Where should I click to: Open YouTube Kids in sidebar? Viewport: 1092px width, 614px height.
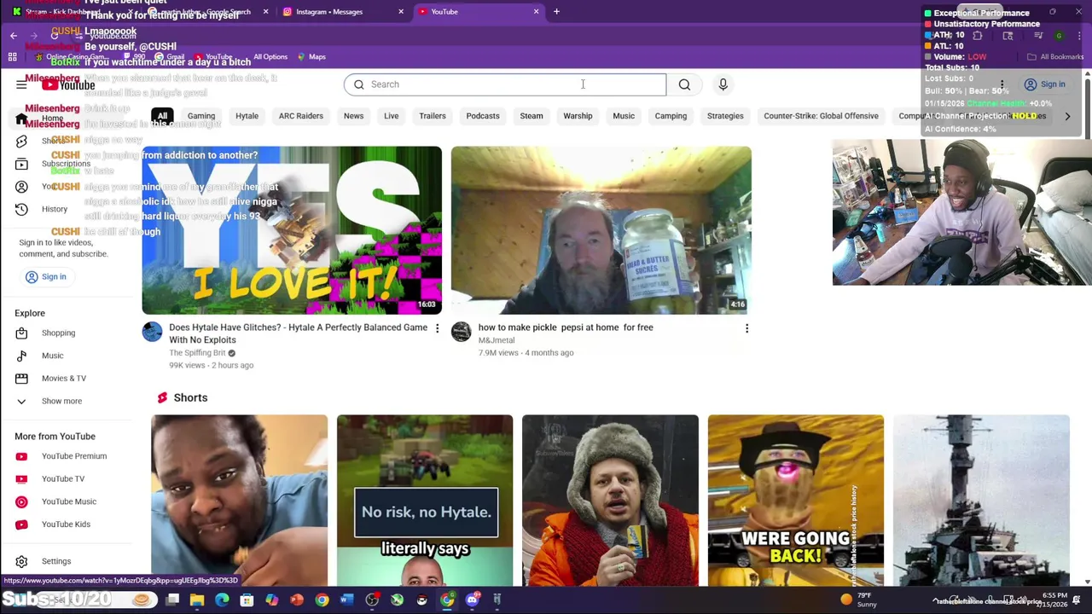(66, 524)
